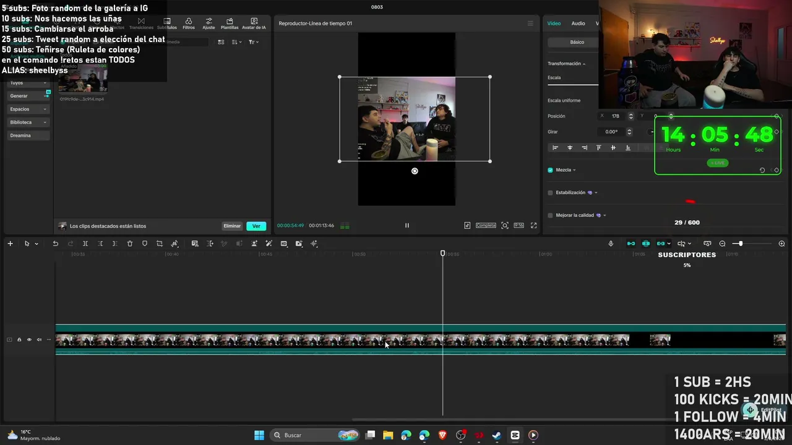Delete the selected clip with the trash icon
The width and height of the screenshot is (792, 445).
130,244
